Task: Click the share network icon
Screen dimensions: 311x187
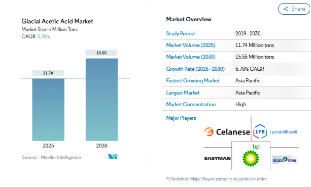Action: [x=286, y=9]
